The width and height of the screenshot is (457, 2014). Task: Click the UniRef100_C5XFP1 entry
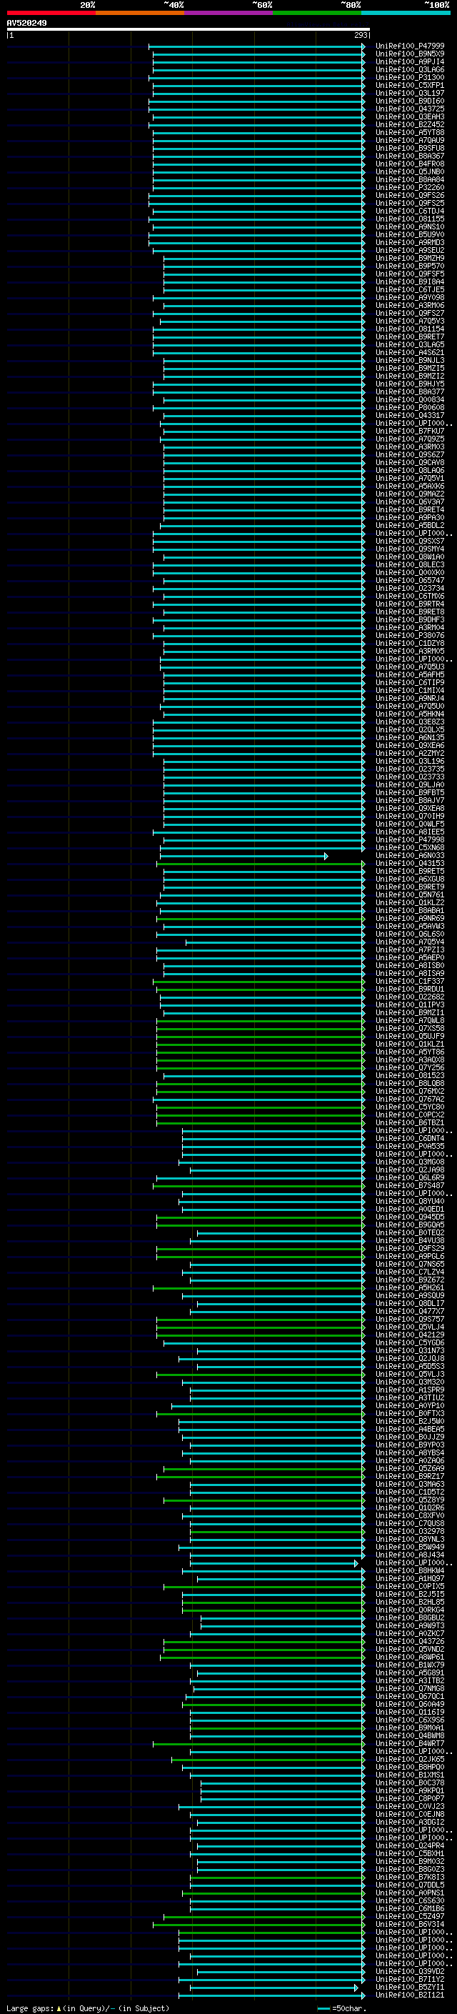[x=409, y=85]
